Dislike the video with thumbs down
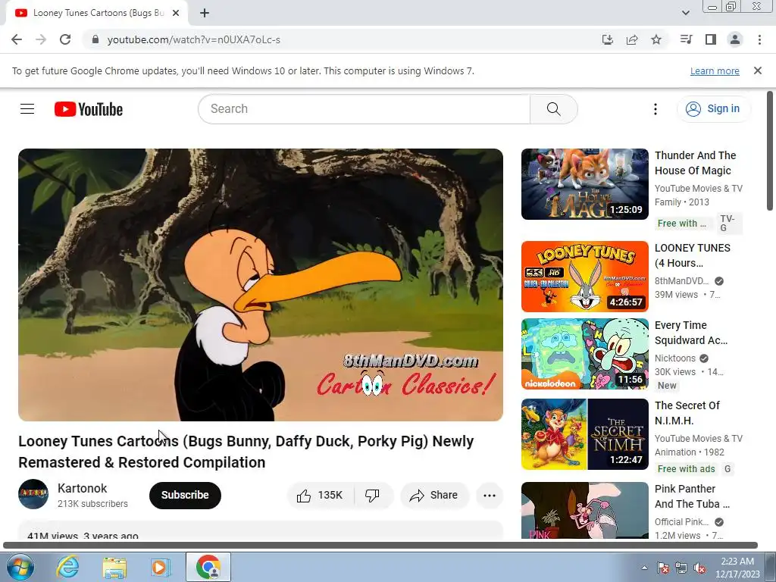Viewport: 776px width, 582px height. pos(372,496)
